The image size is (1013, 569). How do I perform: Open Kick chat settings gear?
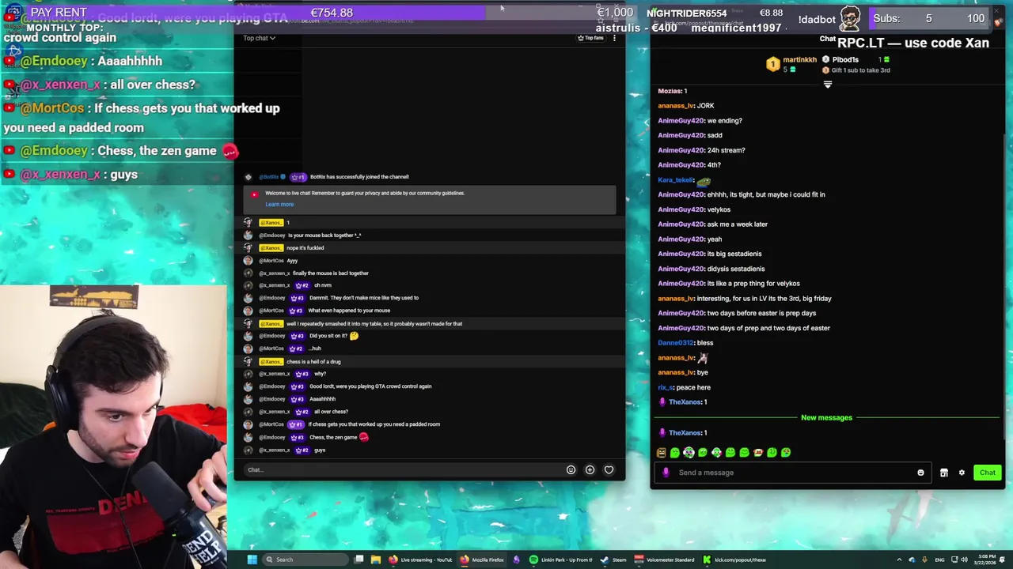coord(962,473)
